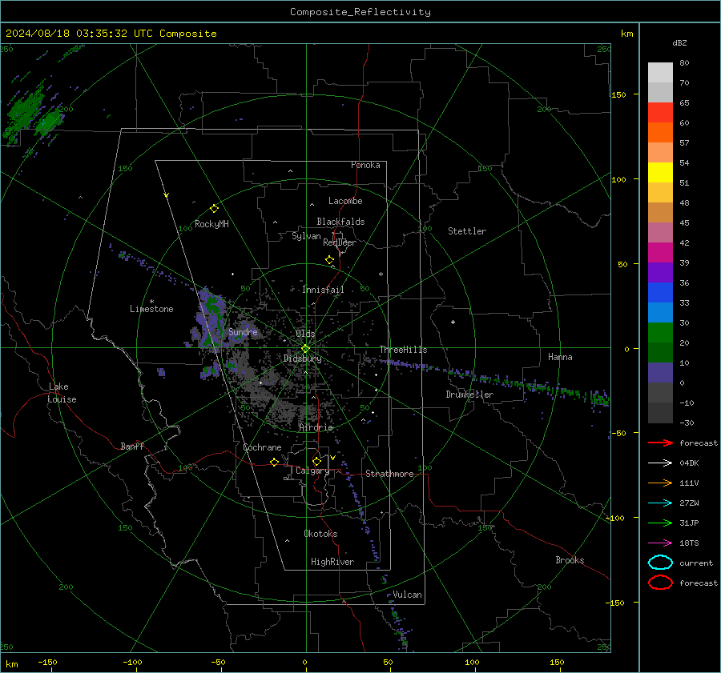The height and width of the screenshot is (673, 721).
Task: Select the RedDeer label on map
Action: 340,242
